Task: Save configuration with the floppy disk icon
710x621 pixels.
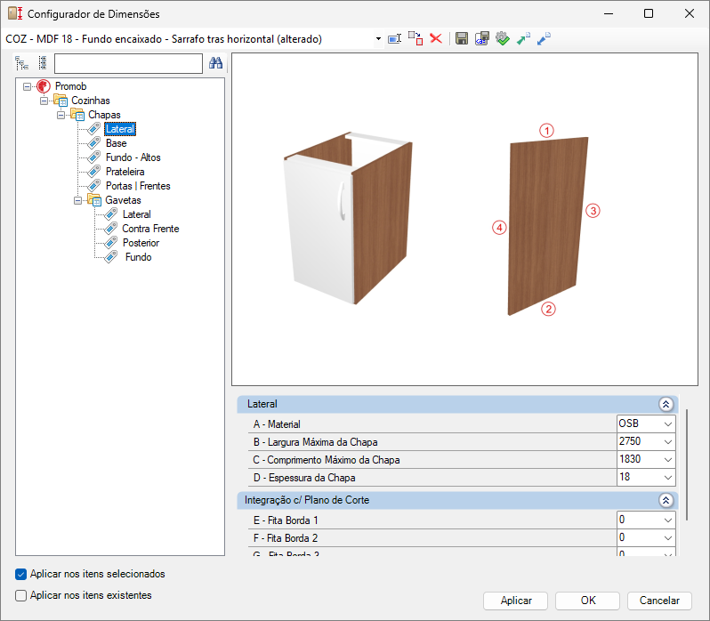Action: click(462, 38)
